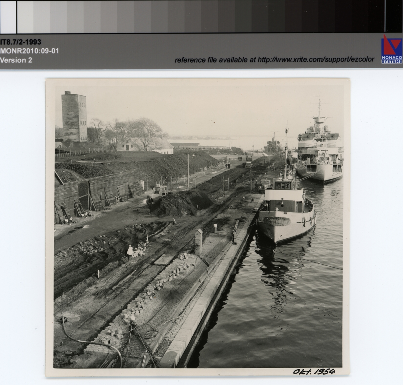This screenshot has width=403, height=385.
Task: Open the xrite.com reference file link
Action: point(274,60)
